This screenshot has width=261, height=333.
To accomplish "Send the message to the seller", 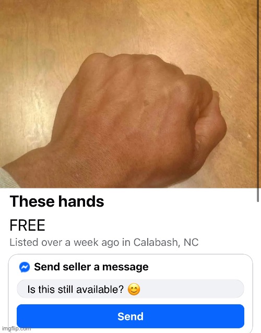I will point(130,316).
